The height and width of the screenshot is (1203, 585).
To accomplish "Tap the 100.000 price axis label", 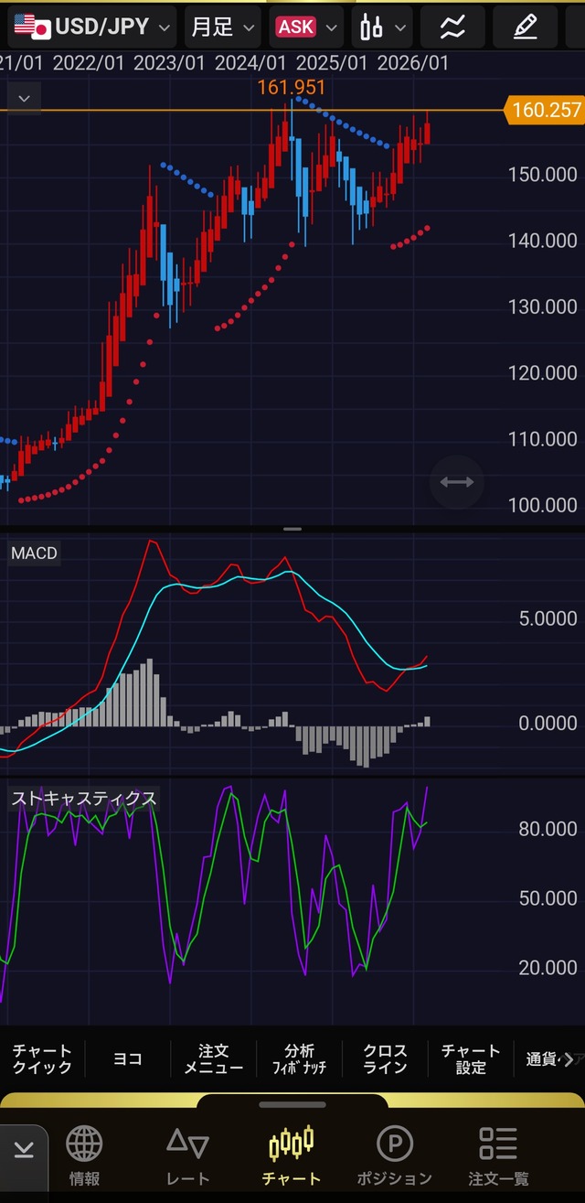I will 545,505.
